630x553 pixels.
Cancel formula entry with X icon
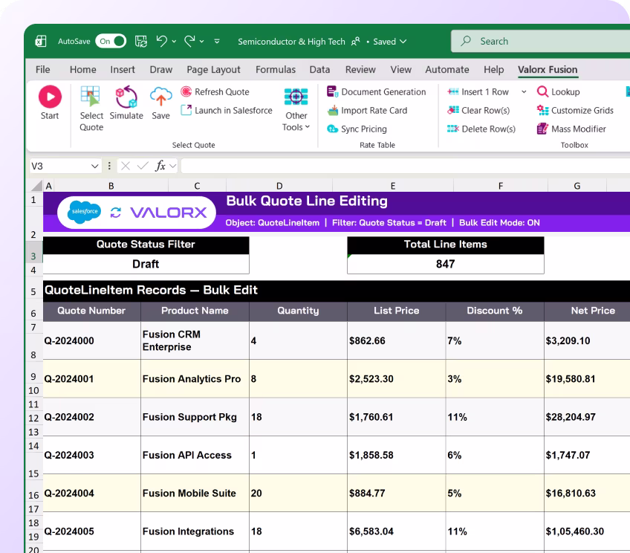coord(126,166)
